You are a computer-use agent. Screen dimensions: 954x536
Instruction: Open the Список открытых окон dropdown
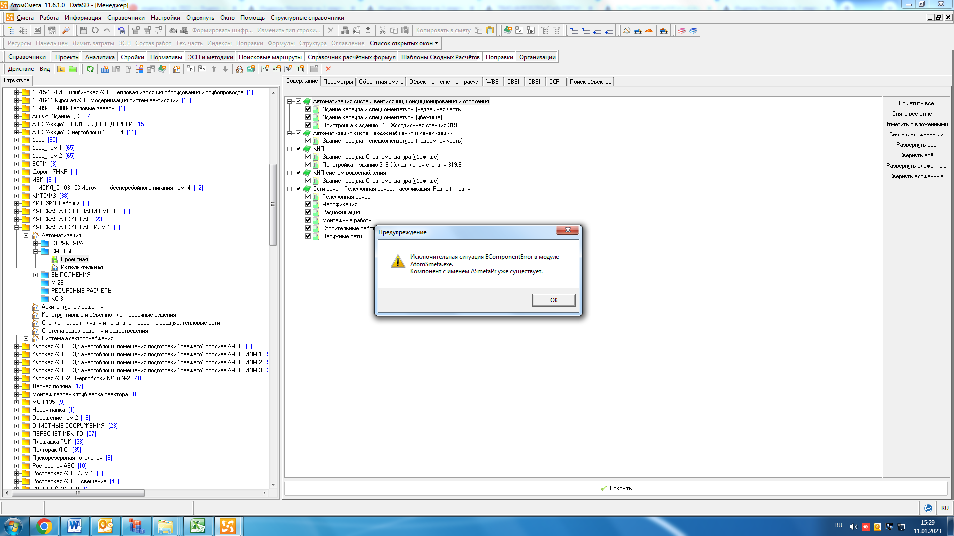[403, 43]
